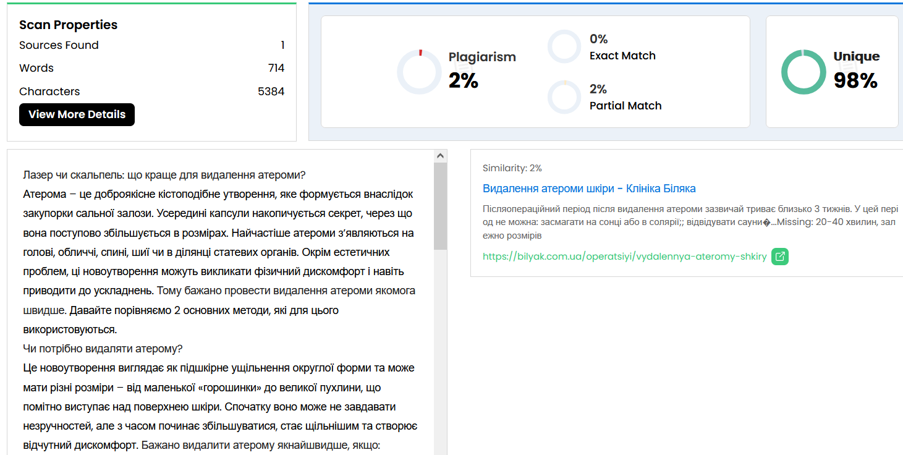Click the Scan Properties heading

point(68,25)
